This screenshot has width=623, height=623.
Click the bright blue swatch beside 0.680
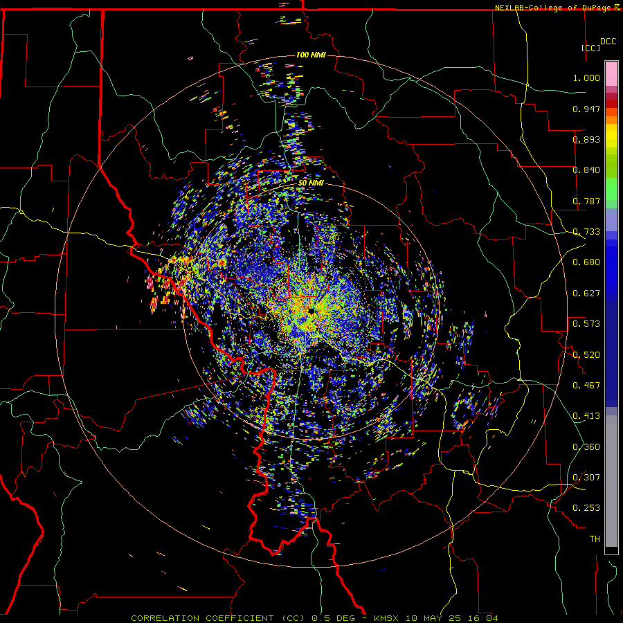click(x=611, y=264)
